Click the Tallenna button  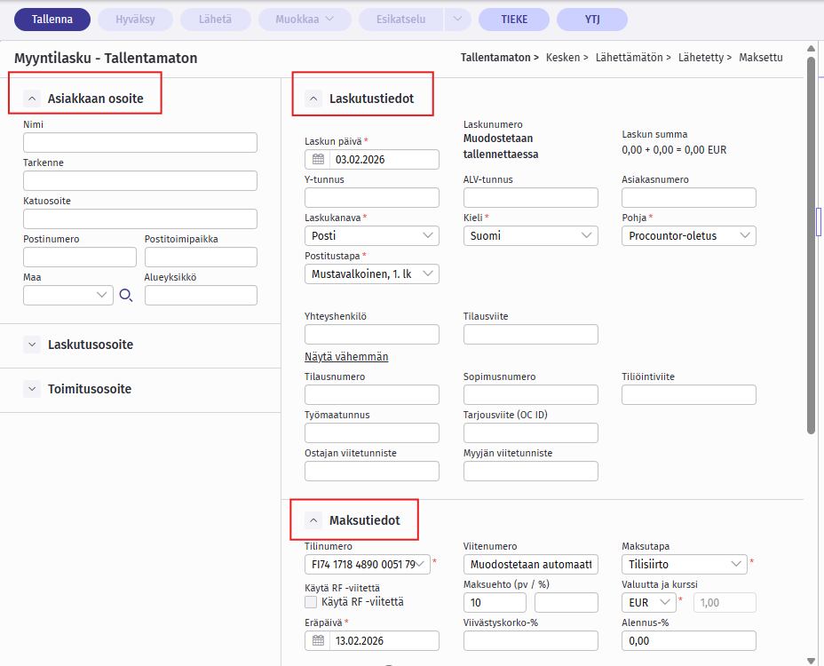click(x=51, y=20)
